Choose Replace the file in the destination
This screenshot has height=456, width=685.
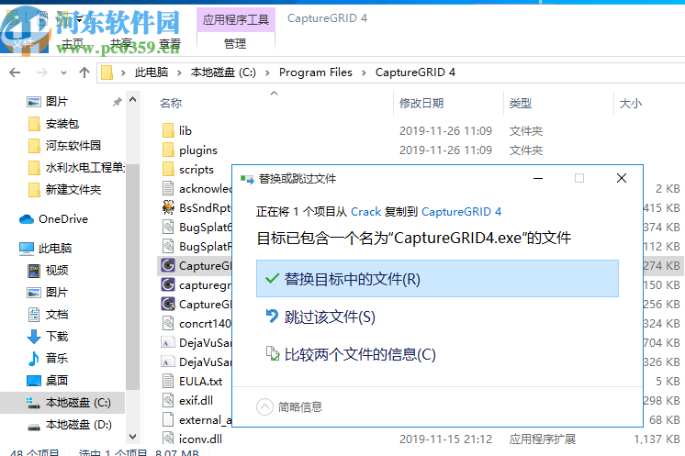click(437, 279)
